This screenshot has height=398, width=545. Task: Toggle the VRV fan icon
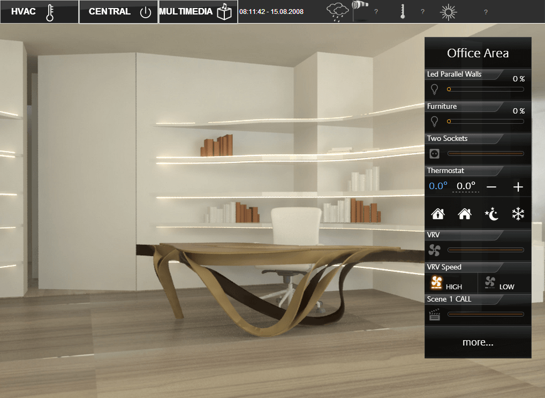pos(435,250)
